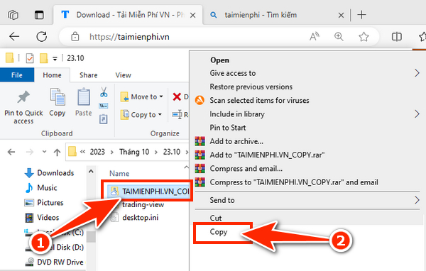Select the TAIMIENPHI.VN_COPY file

click(x=148, y=191)
